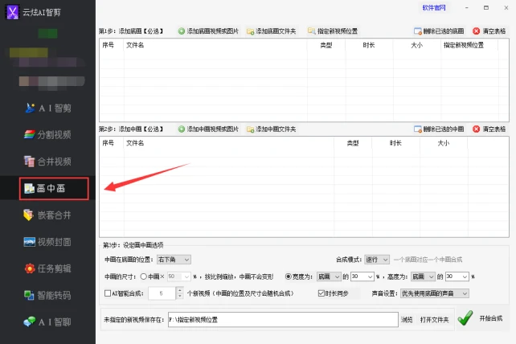Click 大小 header in step 2 table
Screen dimensions: 516x344
444,143
